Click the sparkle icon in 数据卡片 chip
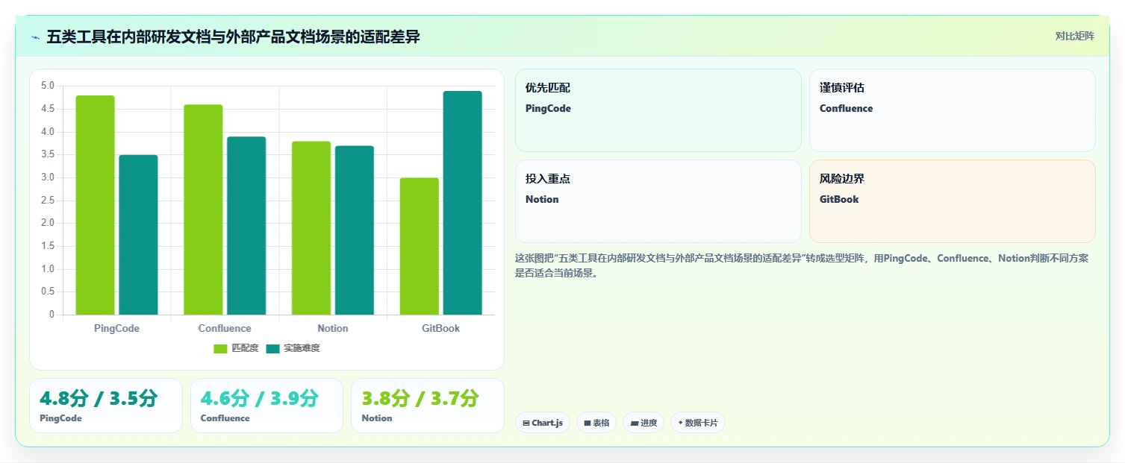The height and width of the screenshot is (463, 1125). (680, 423)
